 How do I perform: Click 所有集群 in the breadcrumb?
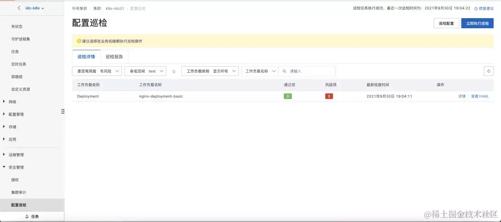point(80,9)
